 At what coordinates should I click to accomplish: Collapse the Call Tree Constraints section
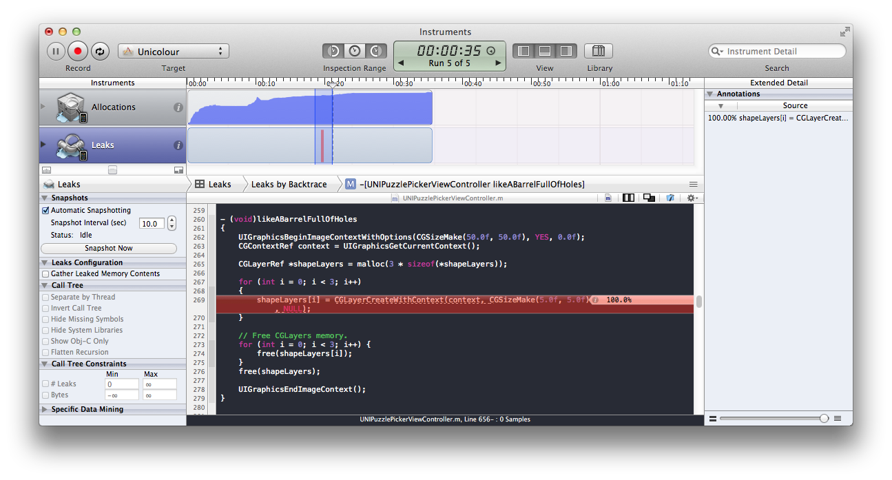pos(45,364)
